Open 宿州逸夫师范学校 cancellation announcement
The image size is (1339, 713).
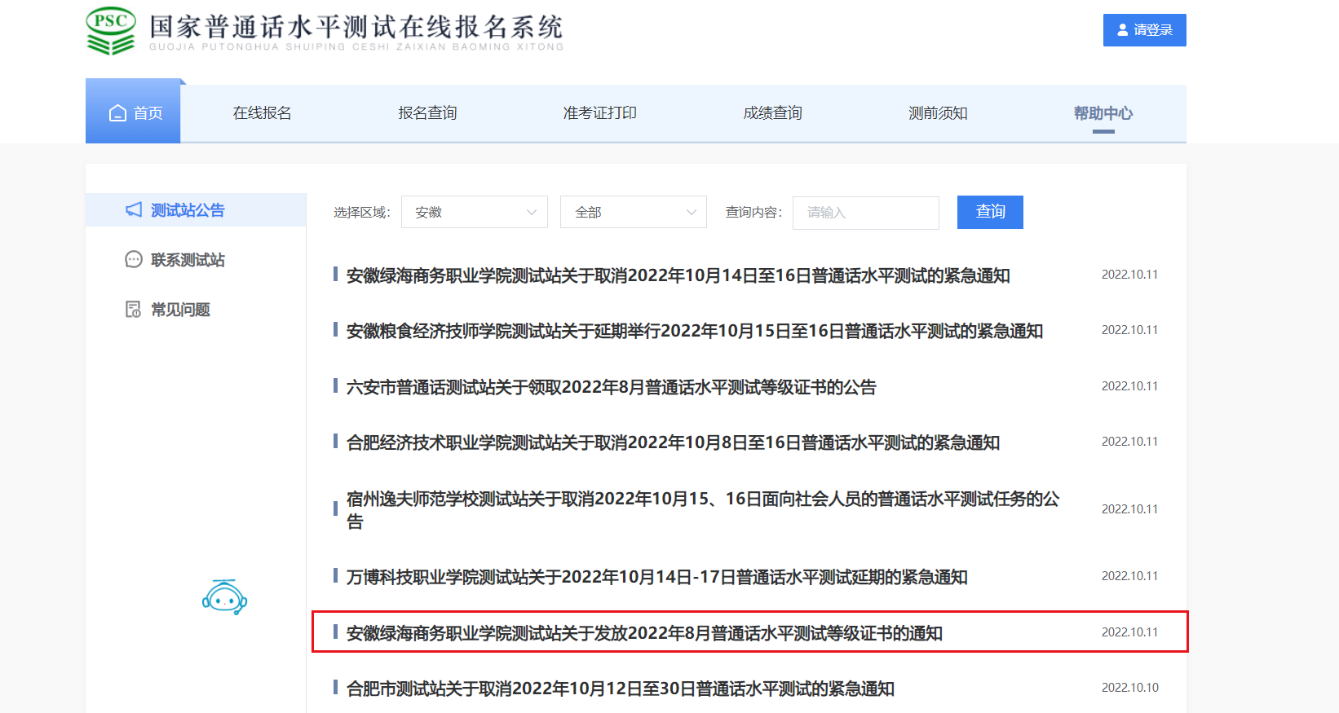(x=703, y=510)
